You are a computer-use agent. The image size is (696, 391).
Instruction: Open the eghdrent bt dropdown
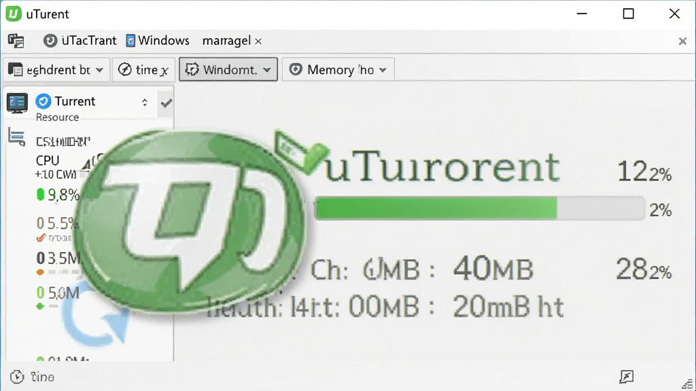pyautogui.click(x=56, y=70)
